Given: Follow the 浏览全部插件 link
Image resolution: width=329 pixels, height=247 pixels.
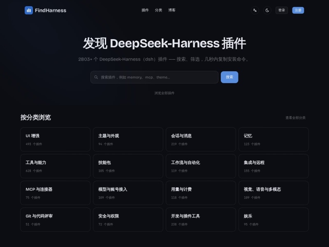Looking at the screenshot, I should (164, 93).
